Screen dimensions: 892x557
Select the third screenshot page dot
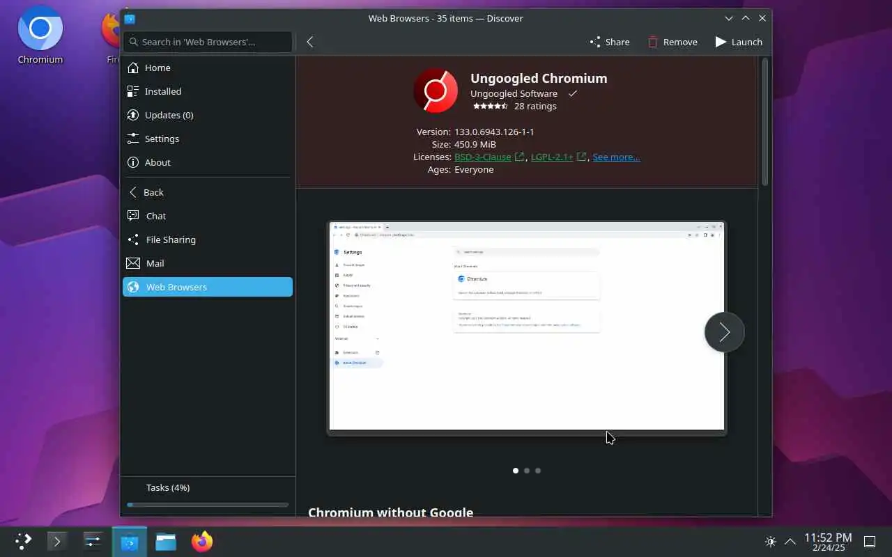click(x=538, y=471)
